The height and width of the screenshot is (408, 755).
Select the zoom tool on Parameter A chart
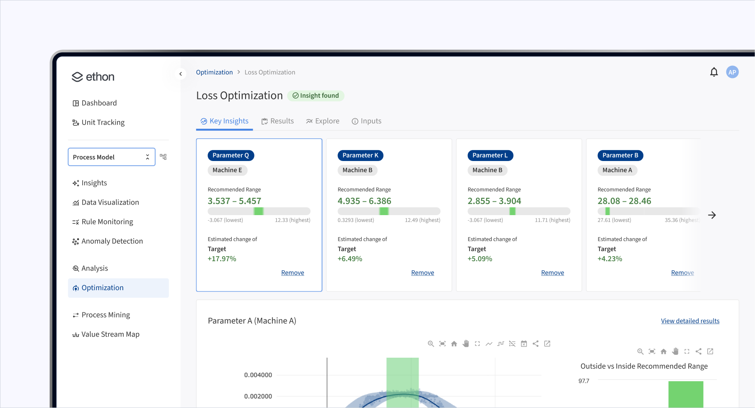[431, 343]
